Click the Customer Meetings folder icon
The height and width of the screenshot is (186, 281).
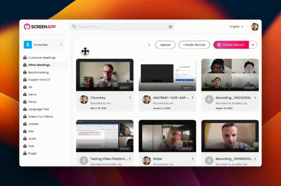(x=25, y=58)
